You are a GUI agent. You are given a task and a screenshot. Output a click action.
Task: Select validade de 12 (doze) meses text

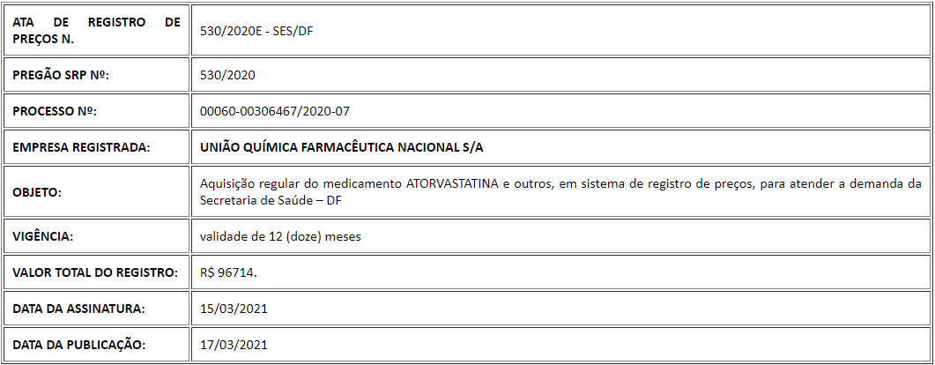(x=280, y=237)
